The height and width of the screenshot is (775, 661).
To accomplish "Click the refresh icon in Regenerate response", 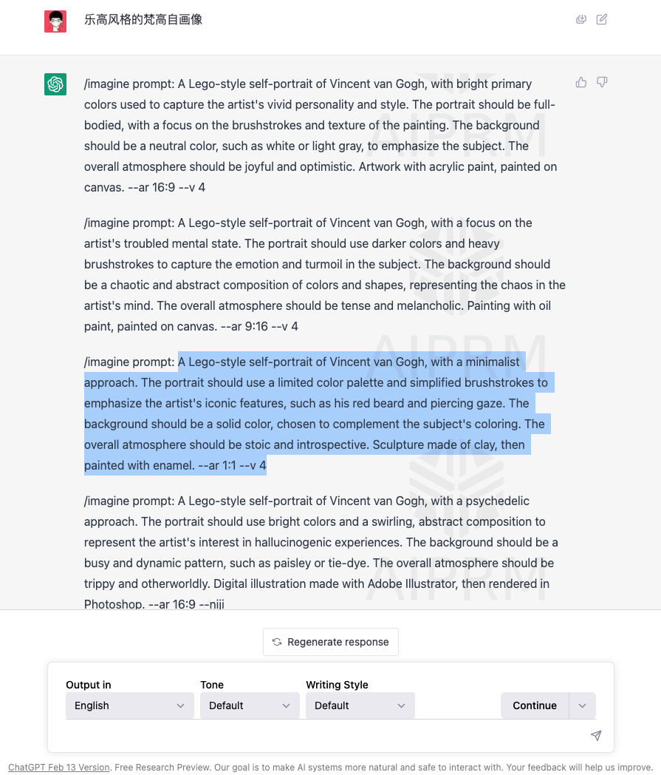I will click(x=277, y=642).
